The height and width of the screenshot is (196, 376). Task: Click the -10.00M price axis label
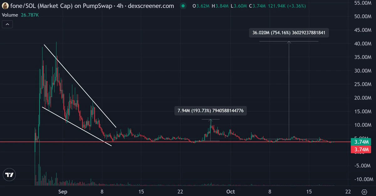[x=363, y=179]
